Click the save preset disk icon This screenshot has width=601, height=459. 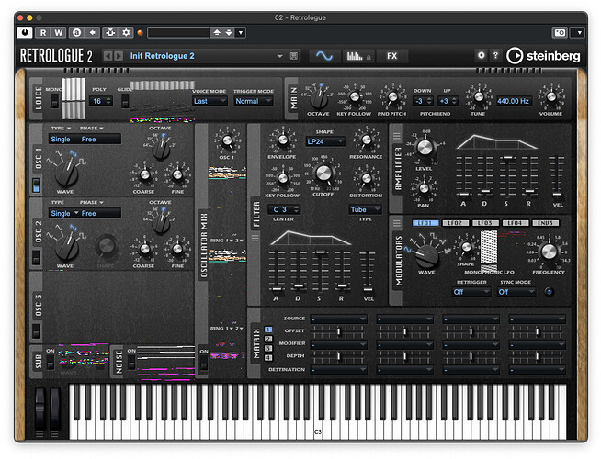tap(293, 56)
